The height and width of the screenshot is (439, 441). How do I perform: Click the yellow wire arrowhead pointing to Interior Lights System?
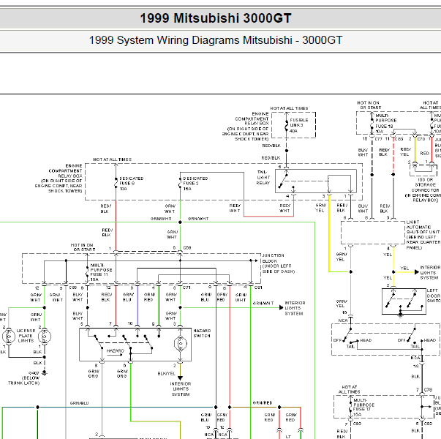[x=417, y=272]
